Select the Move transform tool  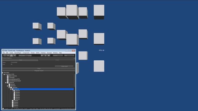[8, 55]
